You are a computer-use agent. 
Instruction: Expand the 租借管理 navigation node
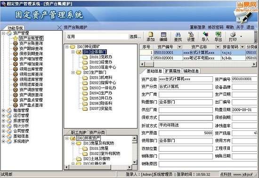pyautogui.click(x=3, y=110)
